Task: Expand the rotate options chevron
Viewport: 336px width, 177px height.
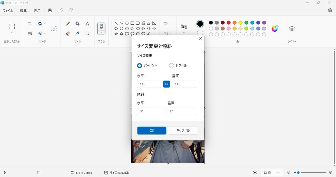Action: tap(45, 24)
